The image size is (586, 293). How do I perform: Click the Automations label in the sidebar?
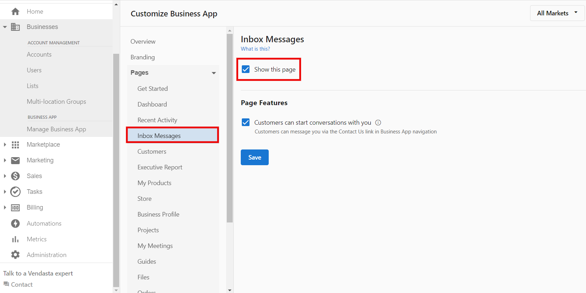pyautogui.click(x=44, y=224)
